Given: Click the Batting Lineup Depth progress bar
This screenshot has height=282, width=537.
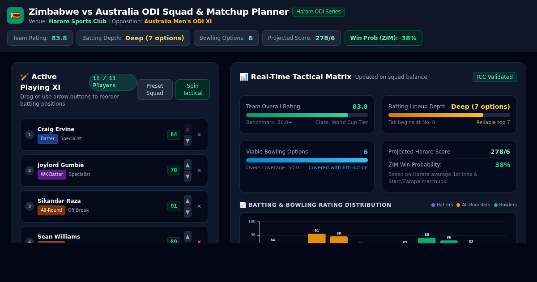Looking at the screenshot, I should pyautogui.click(x=449, y=115).
